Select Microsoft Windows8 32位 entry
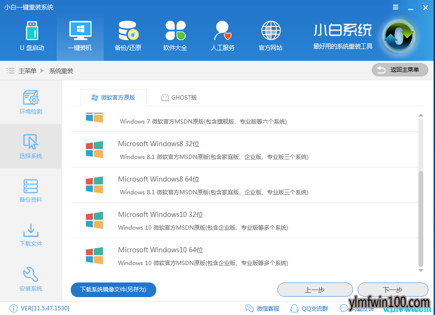This screenshot has width=435, height=315. click(244, 150)
